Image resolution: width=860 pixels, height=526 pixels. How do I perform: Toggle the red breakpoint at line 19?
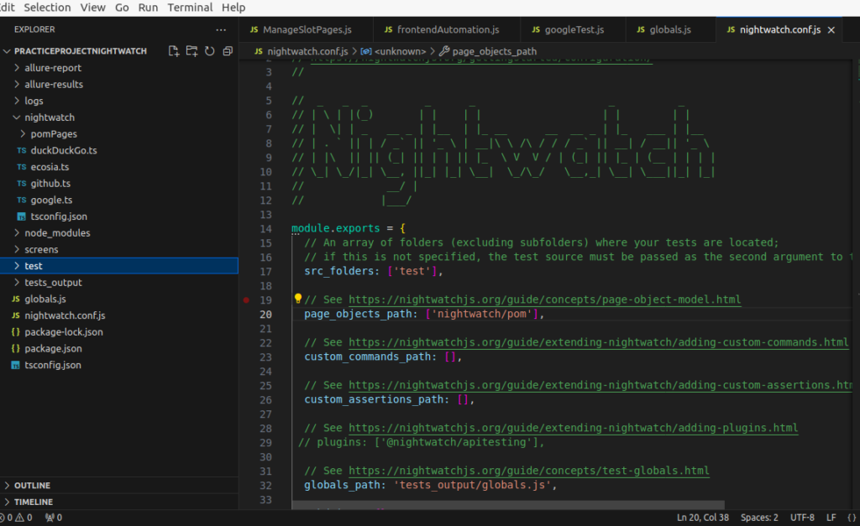(x=246, y=299)
